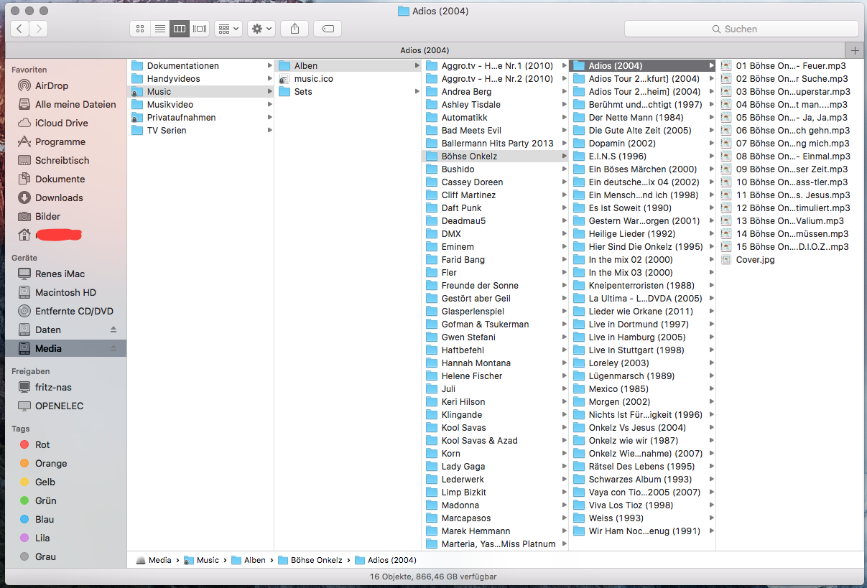Click the Suchen search field
Image resolution: width=867 pixels, height=588 pixels.
click(741, 29)
